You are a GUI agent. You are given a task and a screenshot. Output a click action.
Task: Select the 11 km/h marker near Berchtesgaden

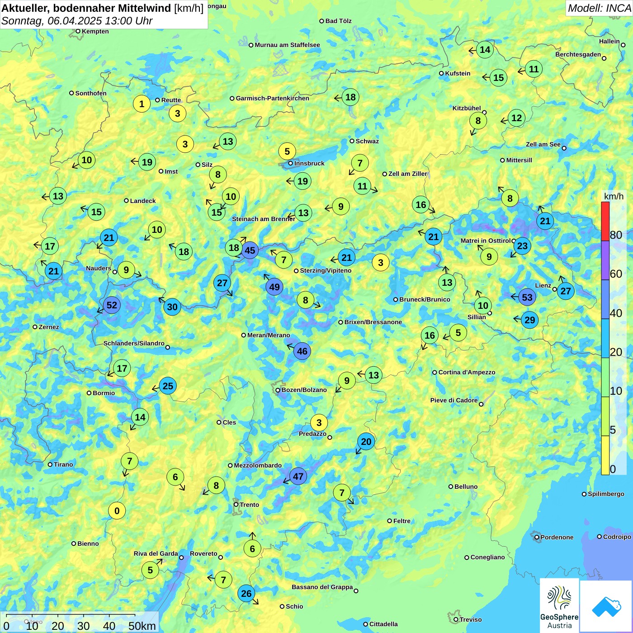[x=534, y=69]
